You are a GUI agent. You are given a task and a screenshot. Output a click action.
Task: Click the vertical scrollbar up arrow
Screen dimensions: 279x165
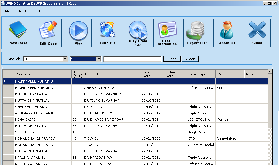270,72
